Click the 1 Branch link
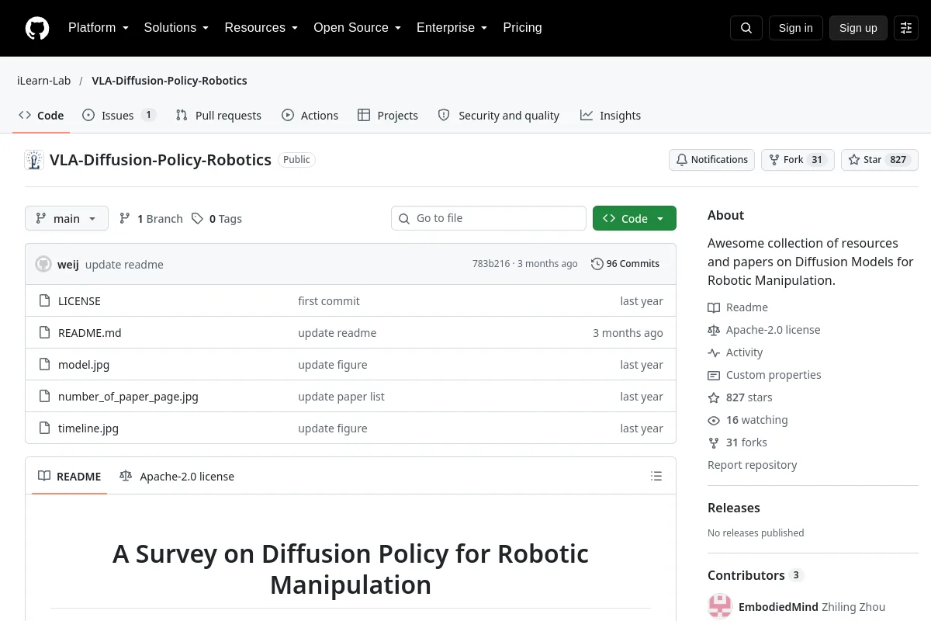Image resolution: width=931 pixels, height=621 pixels. [x=151, y=219]
